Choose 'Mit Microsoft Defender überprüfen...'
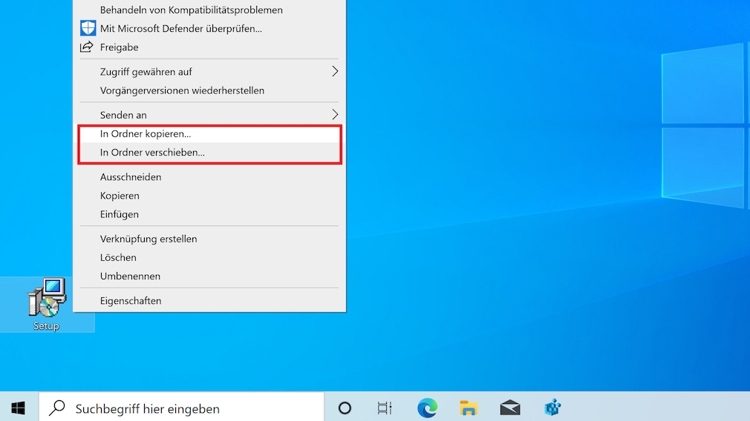The height and width of the screenshot is (421, 750). click(180, 29)
